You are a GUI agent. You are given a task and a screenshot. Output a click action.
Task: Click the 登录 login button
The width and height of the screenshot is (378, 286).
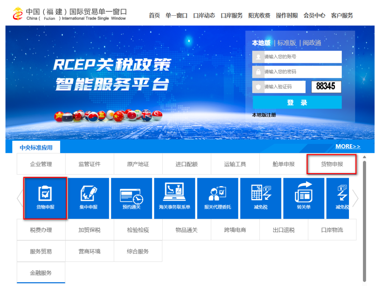[297, 102]
